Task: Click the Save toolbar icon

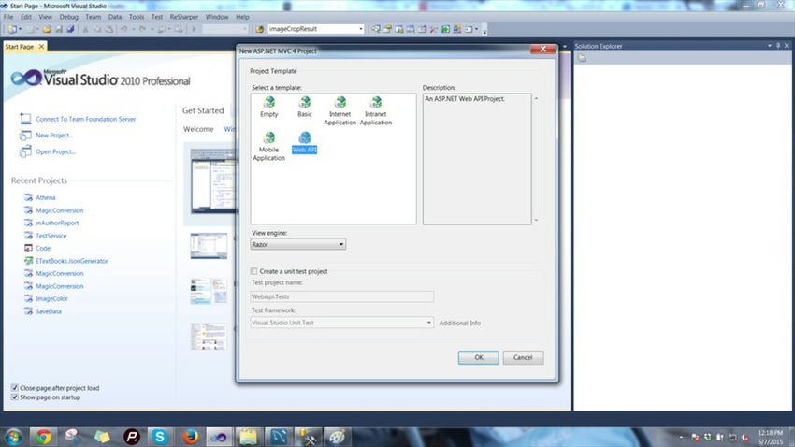Action: click(x=59, y=29)
